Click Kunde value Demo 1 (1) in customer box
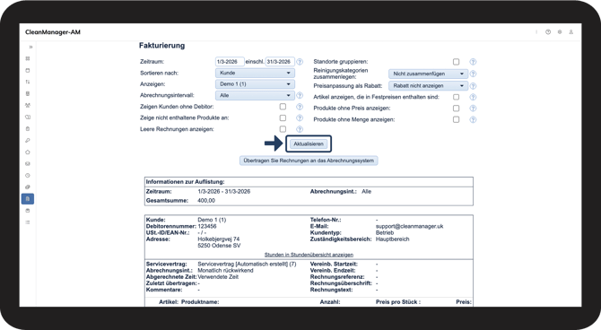The height and width of the screenshot is (330, 601). coord(212,220)
